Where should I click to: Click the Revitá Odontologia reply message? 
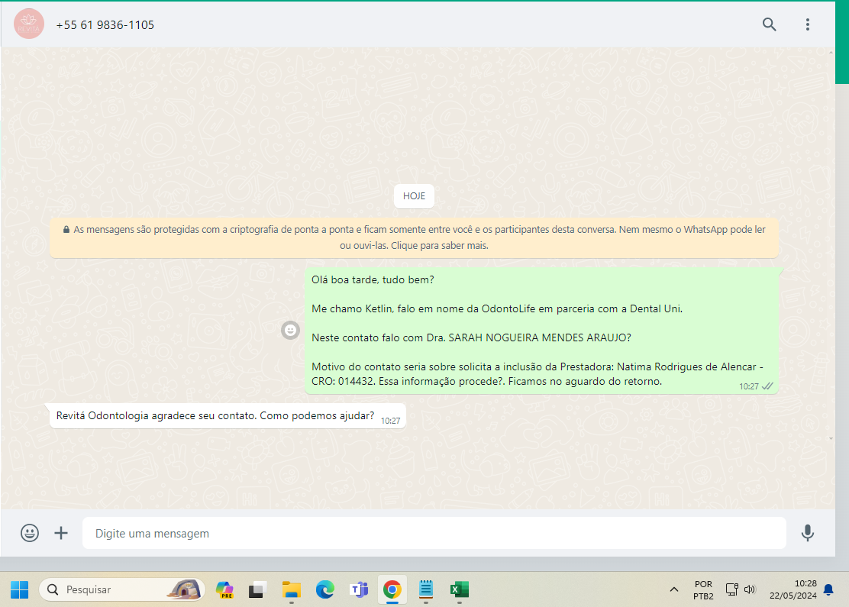pyautogui.click(x=228, y=416)
